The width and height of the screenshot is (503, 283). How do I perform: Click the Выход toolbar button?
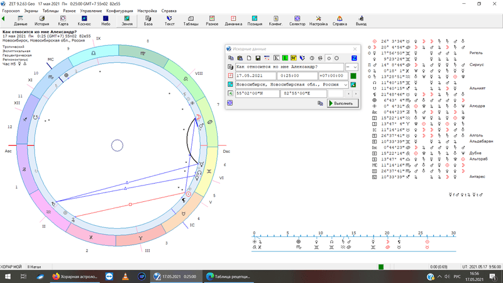click(361, 21)
